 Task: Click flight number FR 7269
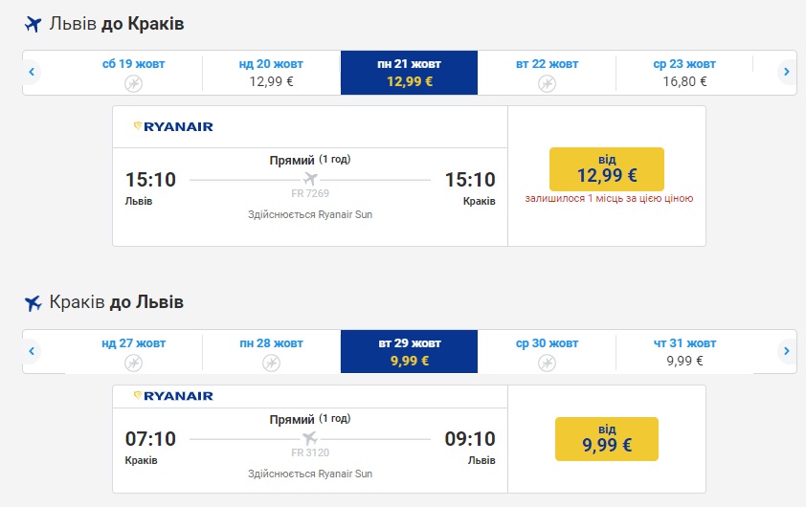point(309,194)
